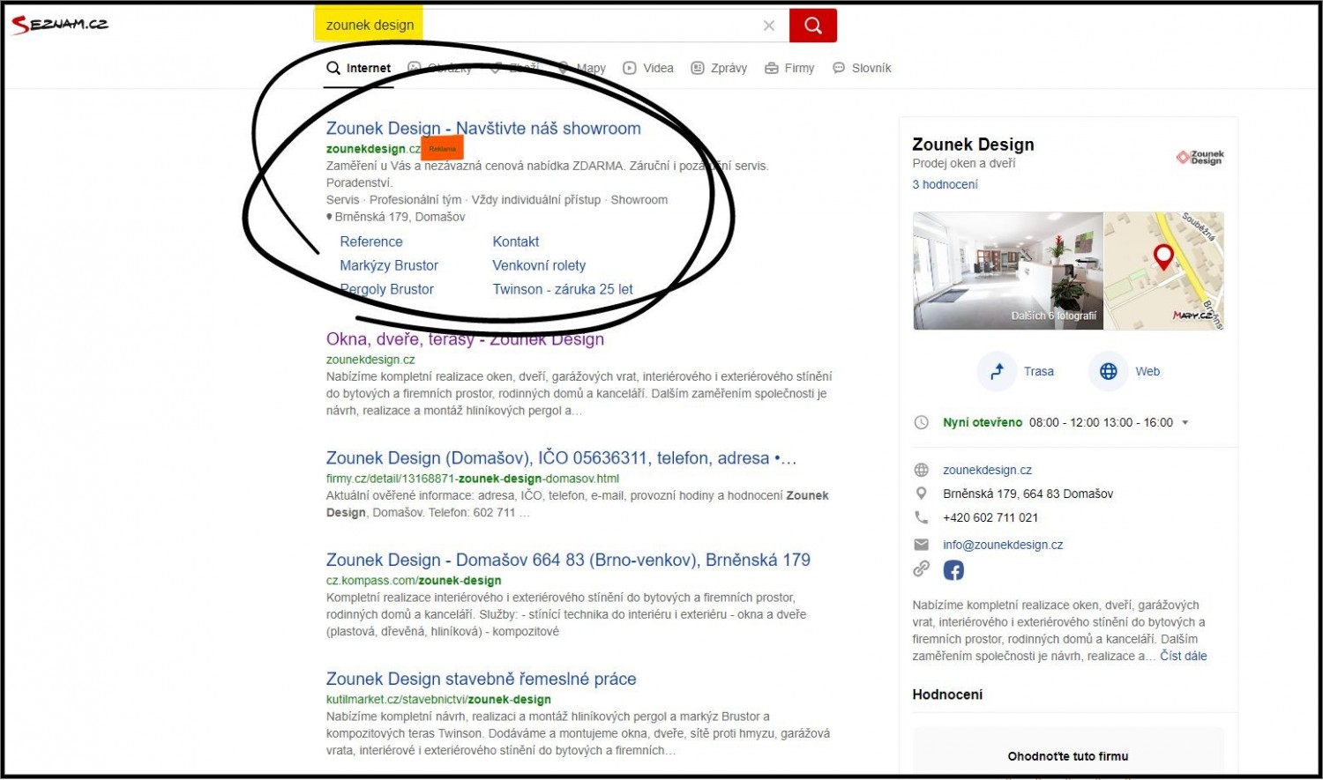Click the Hodnocení section heading
1323x780 pixels.
tap(947, 695)
